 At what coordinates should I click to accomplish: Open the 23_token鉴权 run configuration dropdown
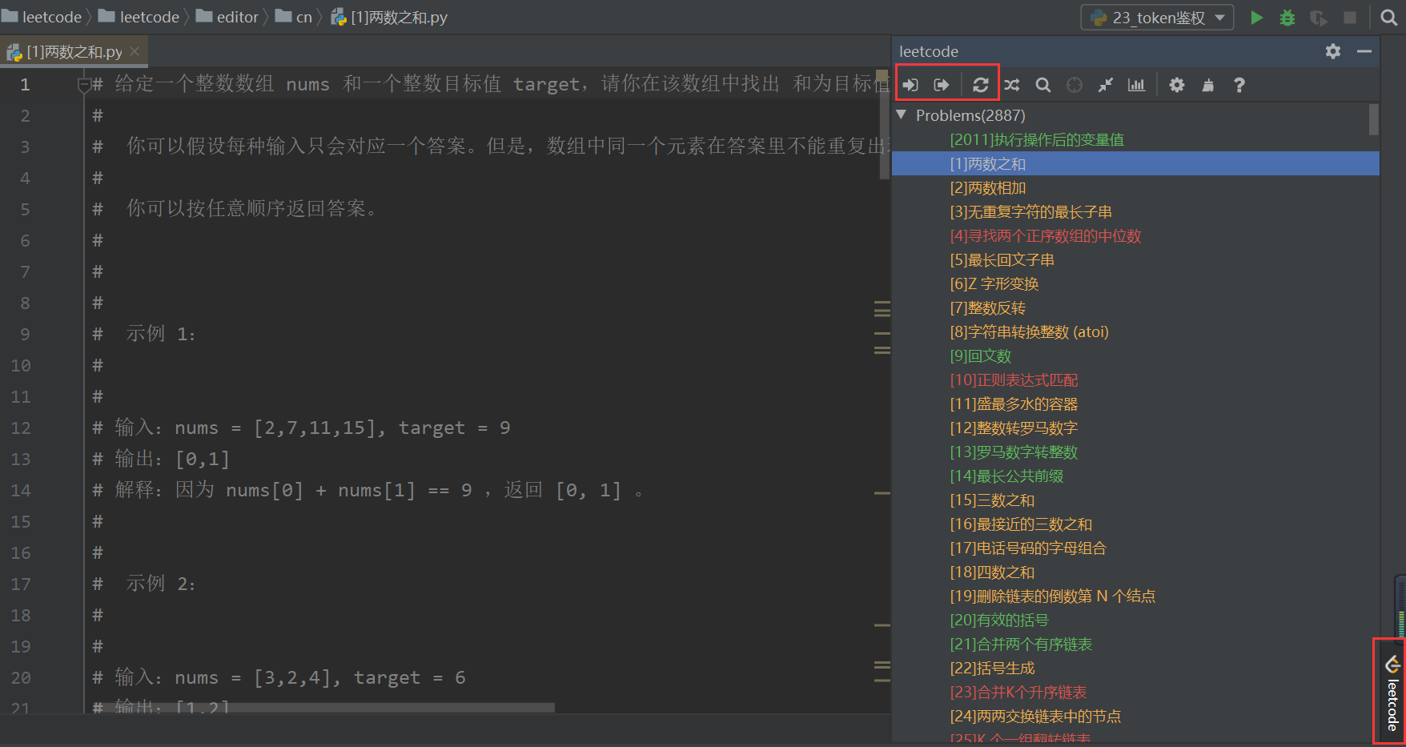1157,18
